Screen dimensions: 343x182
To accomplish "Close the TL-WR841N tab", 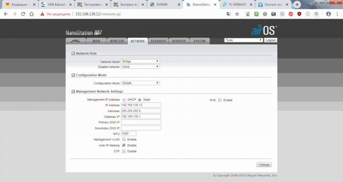I will pyautogui.click(x=251, y=4).
